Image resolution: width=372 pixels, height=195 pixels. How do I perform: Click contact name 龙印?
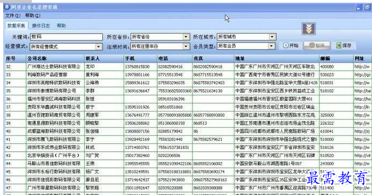click(90, 67)
